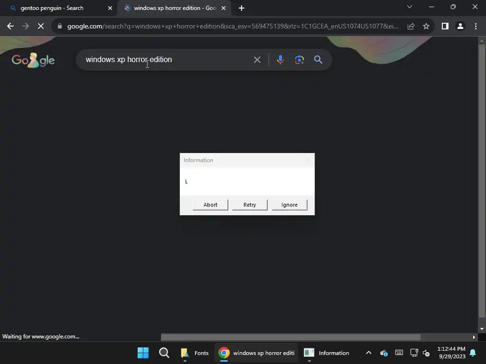Go back to the previous page
Screen dimensions: 486x364
10,27
